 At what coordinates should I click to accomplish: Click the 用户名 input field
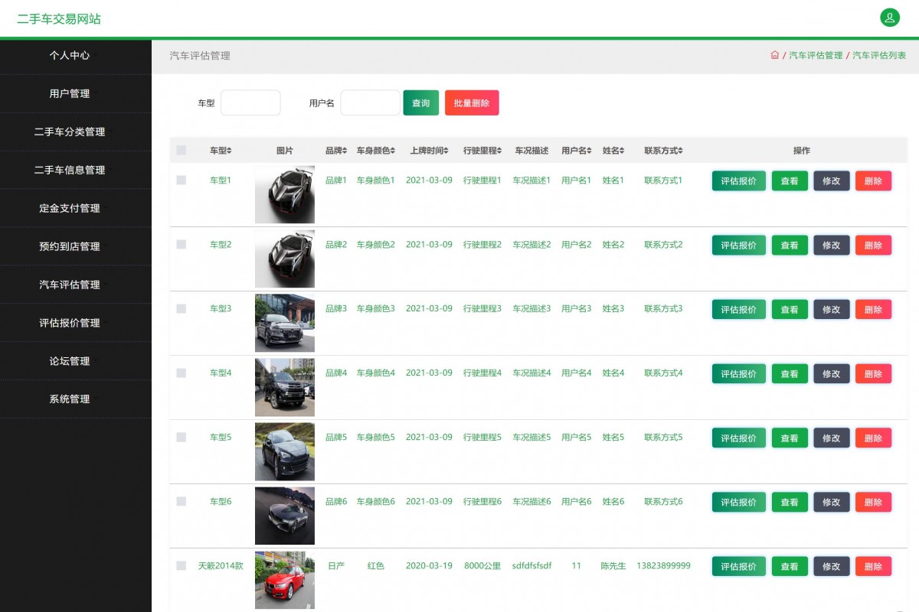coord(370,102)
